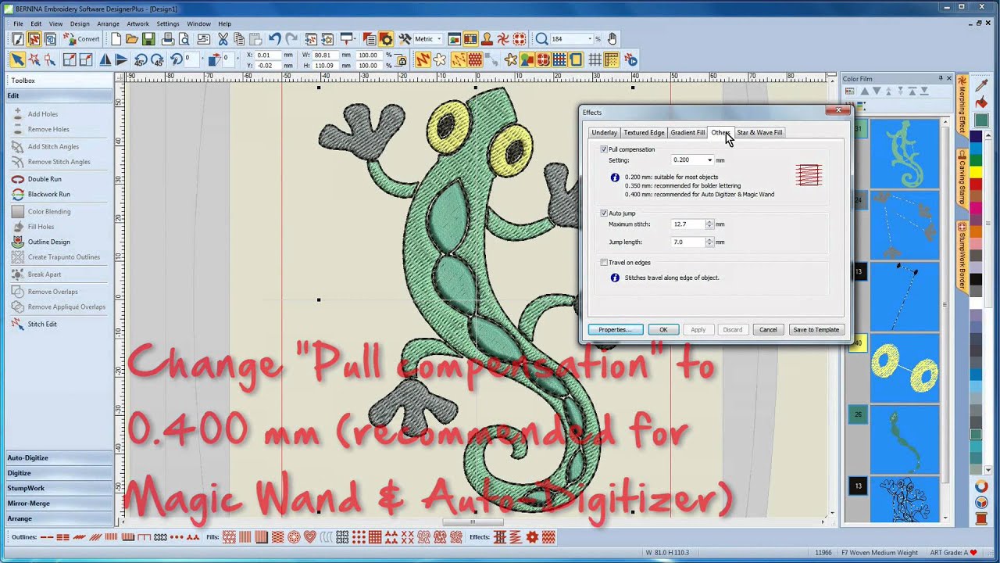Screen dimensions: 1000x563
Task: Click the Double Run tool
Action: [45, 179]
